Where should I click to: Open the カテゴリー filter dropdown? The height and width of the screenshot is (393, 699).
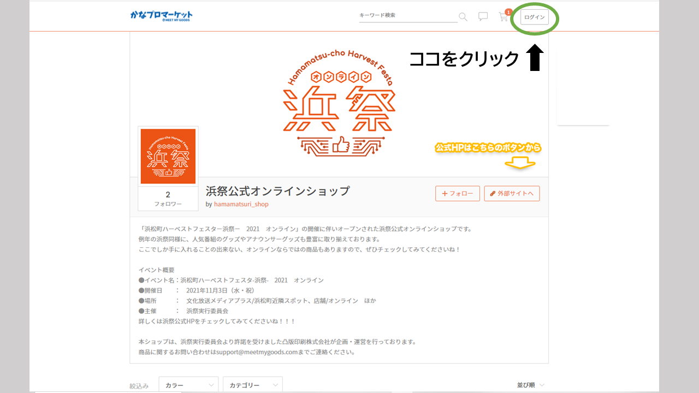coord(253,385)
